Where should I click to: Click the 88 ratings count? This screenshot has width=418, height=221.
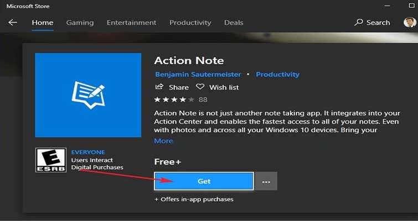[x=203, y=100]
